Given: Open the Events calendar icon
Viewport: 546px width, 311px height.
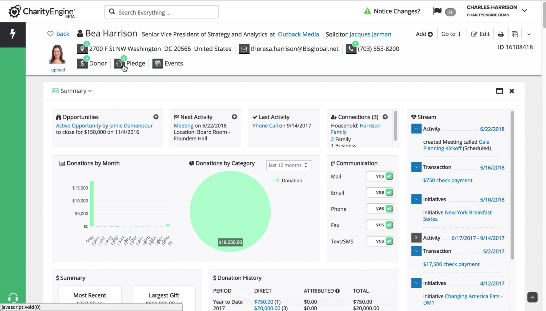Looking at the screenshot, I should (x=158, y=63).
